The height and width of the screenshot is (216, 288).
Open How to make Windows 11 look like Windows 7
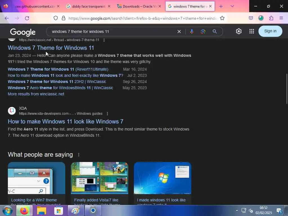pyautogui.click(x=66, y=121)
